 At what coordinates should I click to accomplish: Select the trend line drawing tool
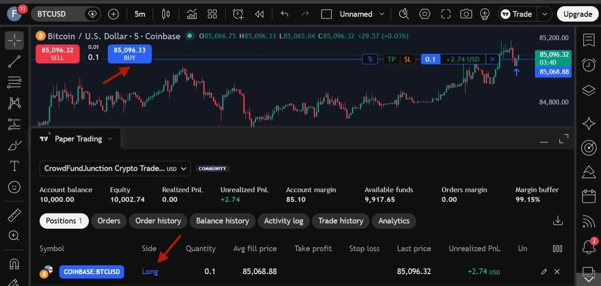[15, 61]
